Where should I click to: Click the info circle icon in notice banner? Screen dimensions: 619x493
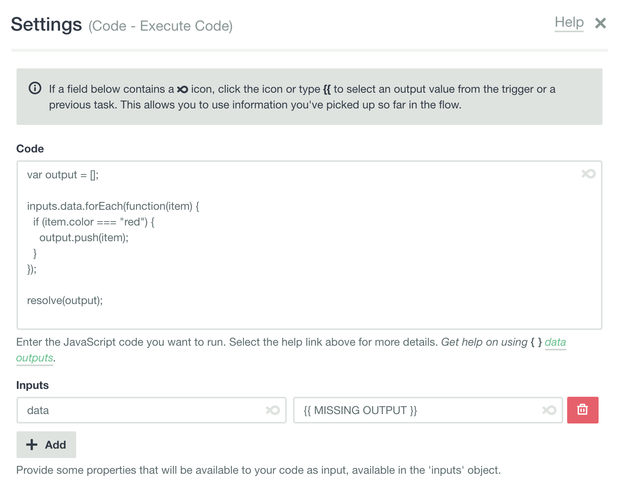[35, 88]
